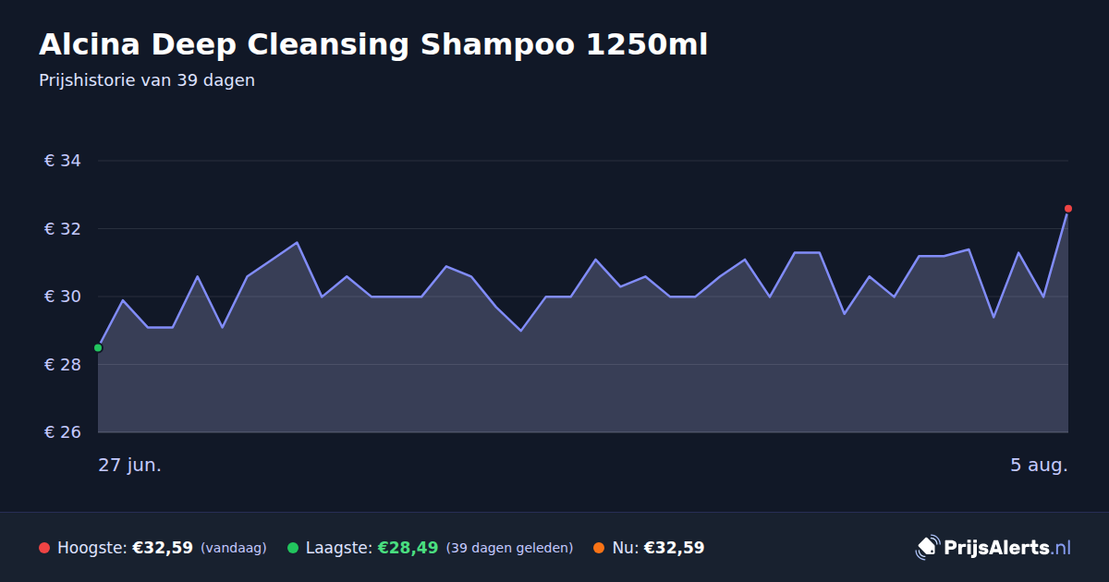Screen dimensions: 1109x582
Task: Click the green lowest price dot on chart
Action: (x=98, y=348)
